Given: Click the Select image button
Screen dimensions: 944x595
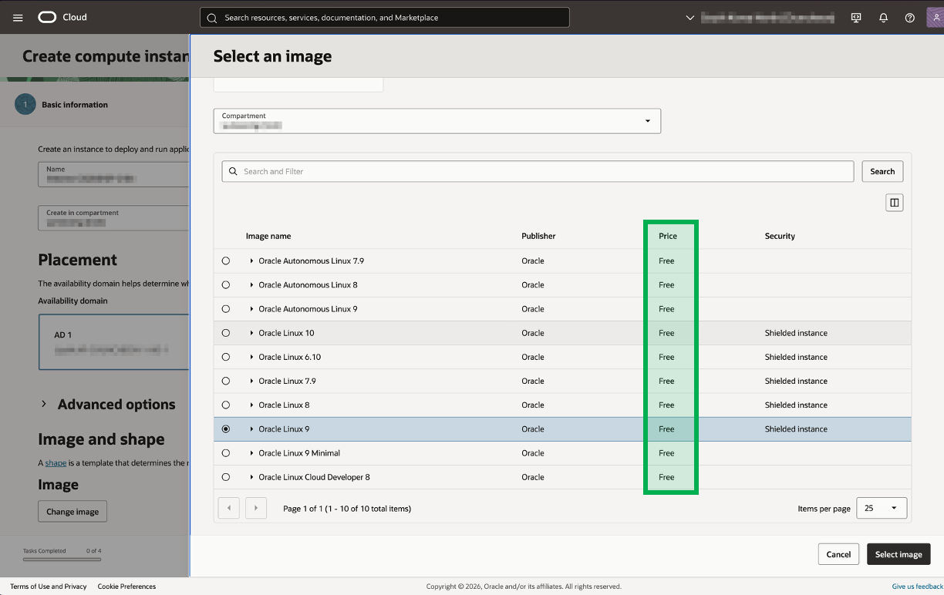Looking at the screenshot, I should [898, 554].
